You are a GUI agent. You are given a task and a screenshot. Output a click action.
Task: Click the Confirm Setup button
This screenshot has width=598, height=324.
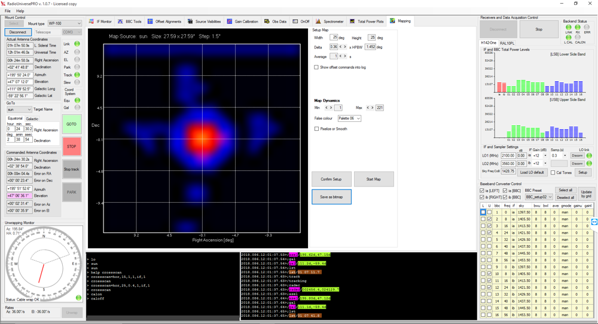click(331, 179)
